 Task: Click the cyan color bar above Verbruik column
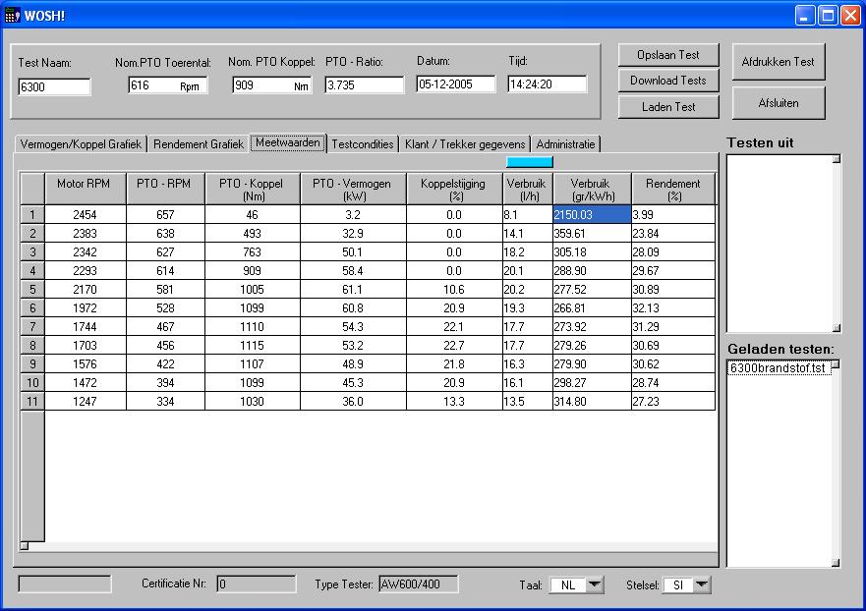[x=529, y=162]
